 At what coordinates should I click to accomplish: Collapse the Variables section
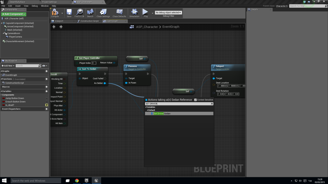(1, 91)
